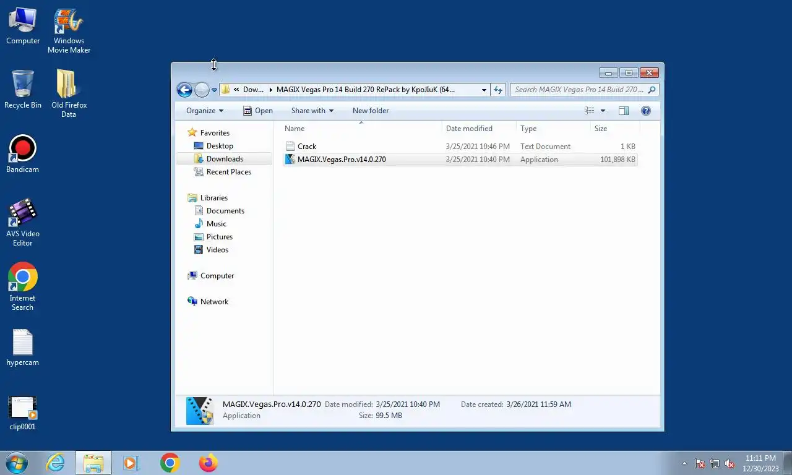Click the tray network icon
The image size is (792, 475).
click(x=715, y=463)
